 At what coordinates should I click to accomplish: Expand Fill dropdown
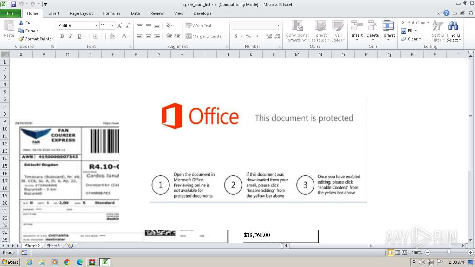click(416, 31)
